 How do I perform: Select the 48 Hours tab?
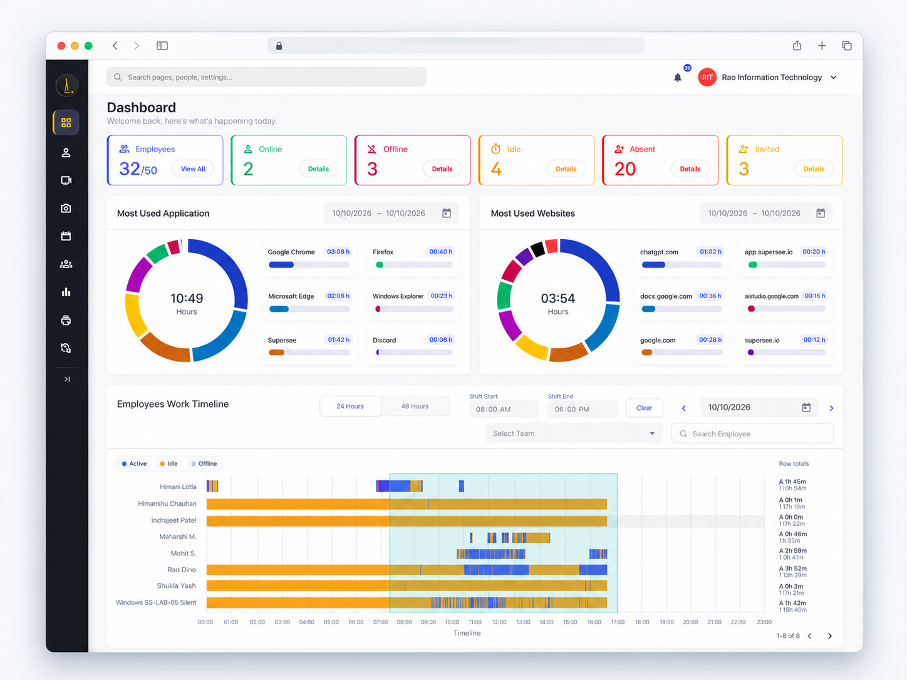(415, 406)
